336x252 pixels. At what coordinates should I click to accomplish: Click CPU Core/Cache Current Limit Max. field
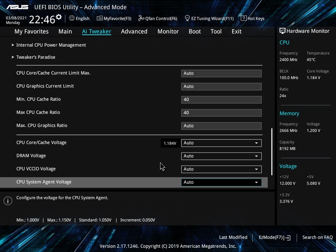[x=221, y=73]
